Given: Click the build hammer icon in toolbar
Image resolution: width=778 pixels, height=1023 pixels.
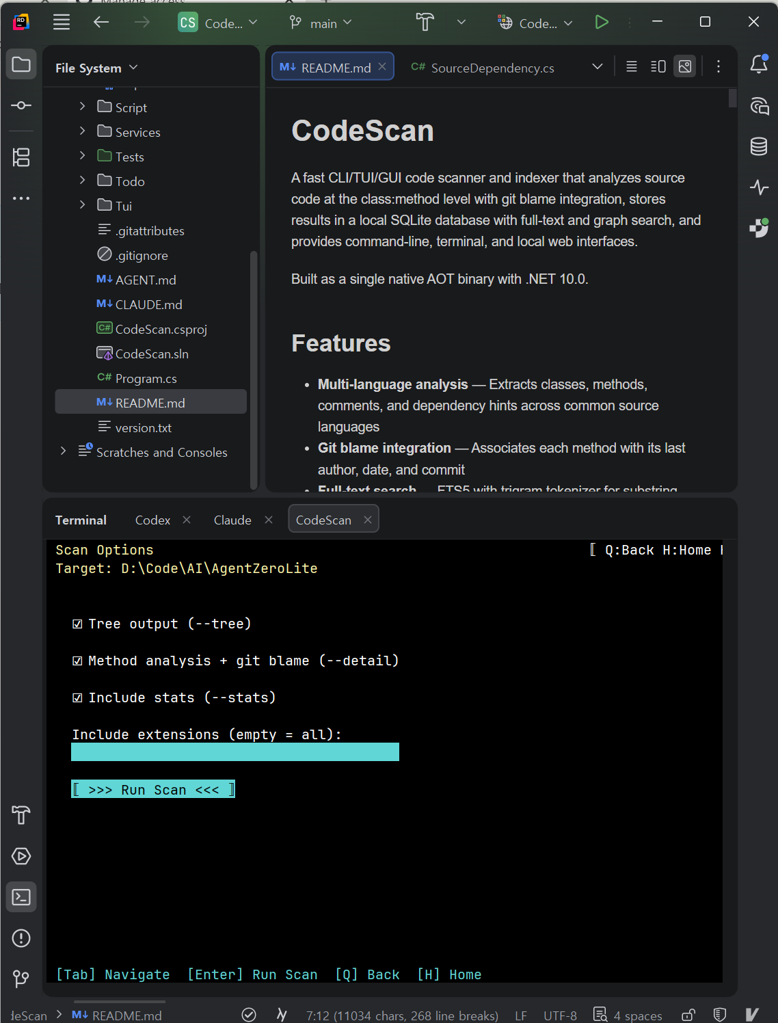Looking at the screenshot, I should (425, 23).
